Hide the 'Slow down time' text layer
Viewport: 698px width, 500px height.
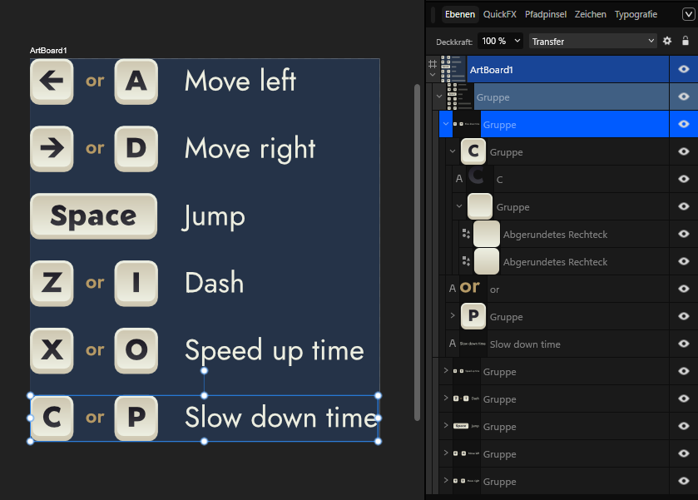click(x=684, y=344)
